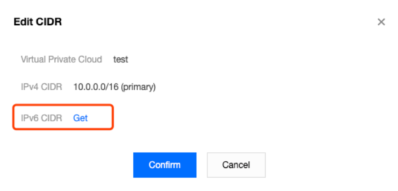Select the IPv4 address 10.0.0.0/16

pos(96,87)
